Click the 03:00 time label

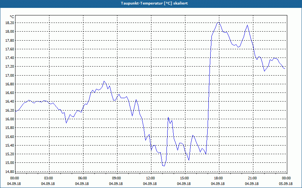coord(49,178)
